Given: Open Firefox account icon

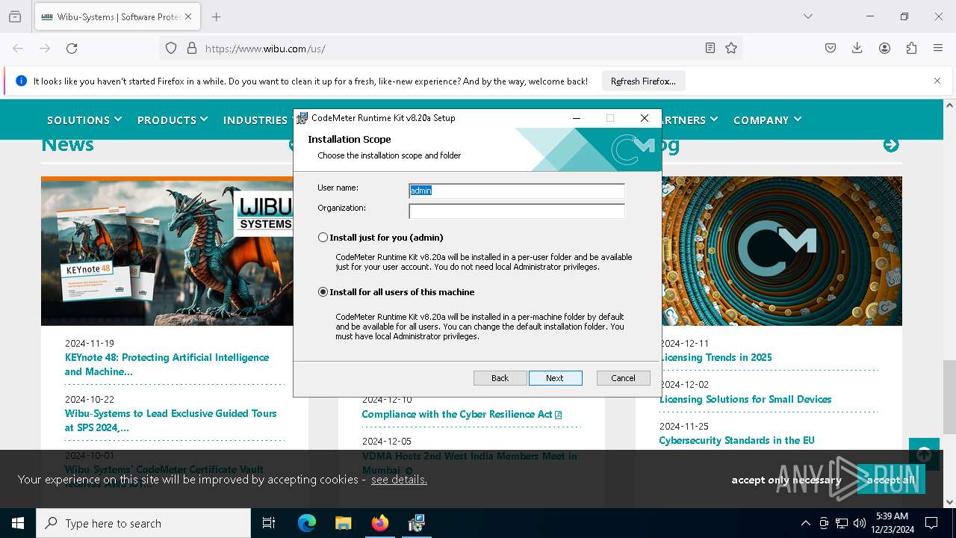Looking at the screenshot, I should [x=884, y=48].
